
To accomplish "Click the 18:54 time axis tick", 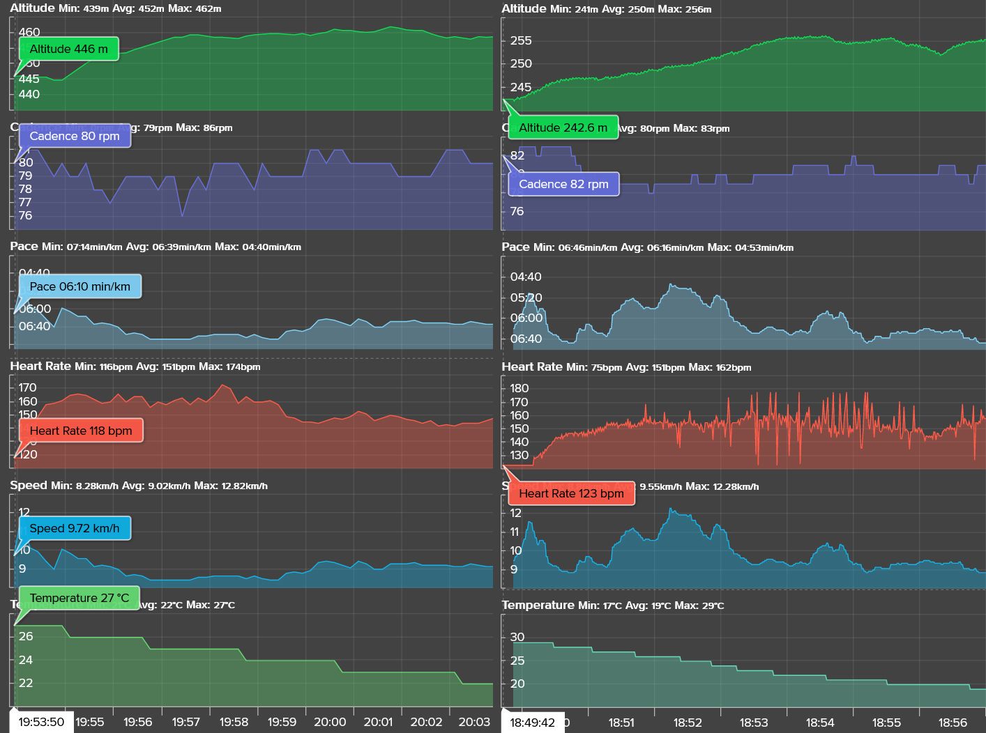I will (x=820, y=723).
